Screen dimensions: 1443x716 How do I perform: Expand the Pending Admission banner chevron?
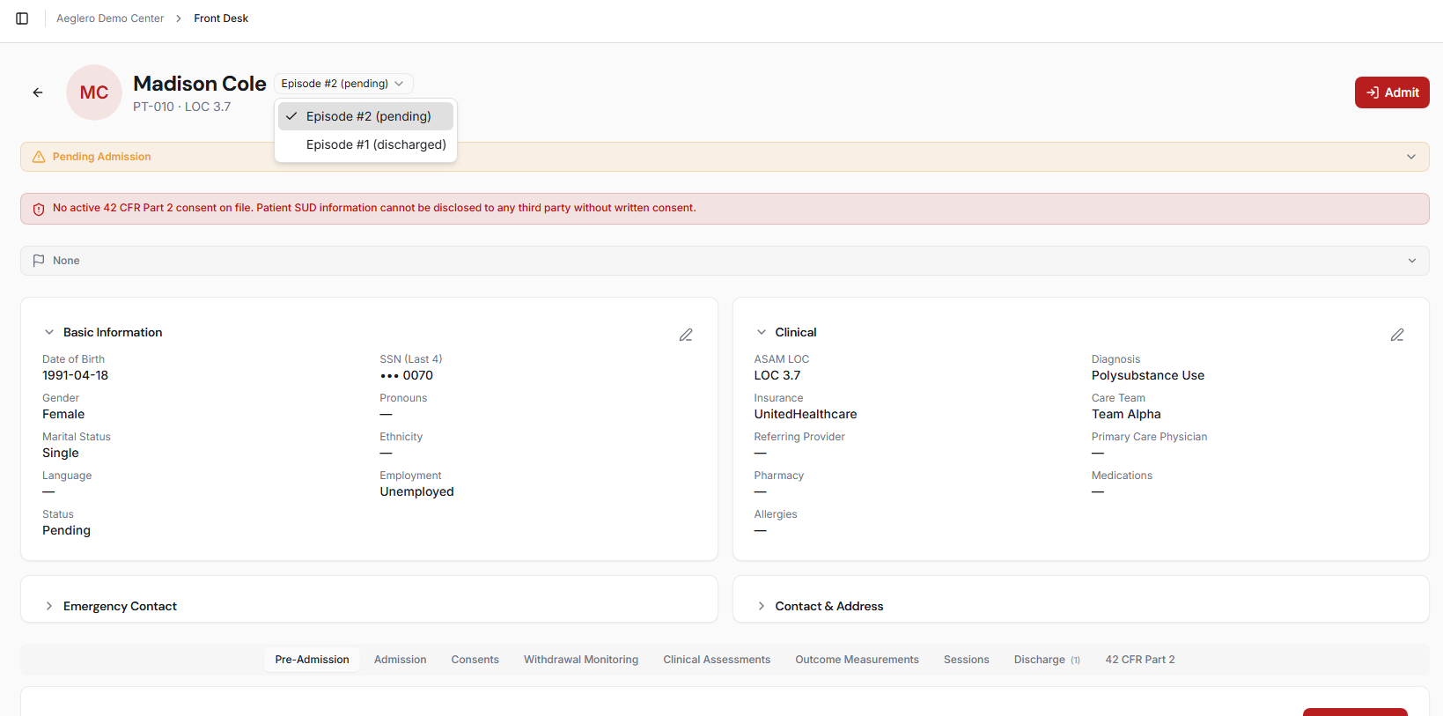(x=1411, y=157)
